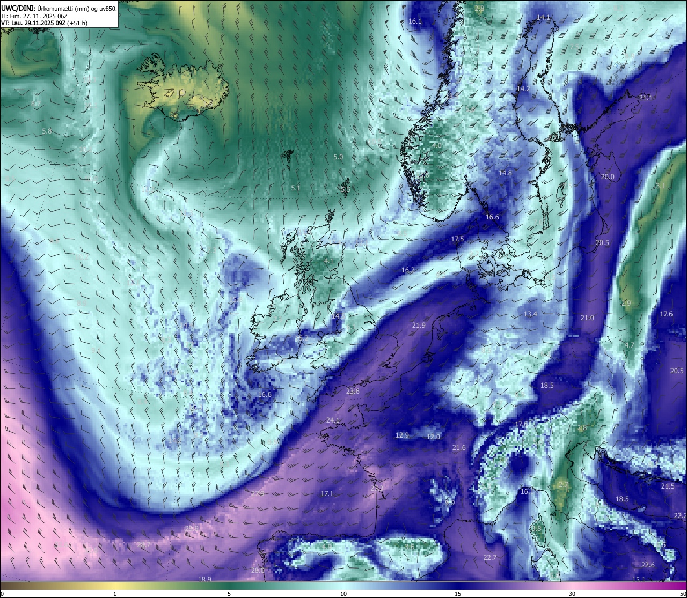
Task: Click the value label '21.9'
Action: pos(419,326)
